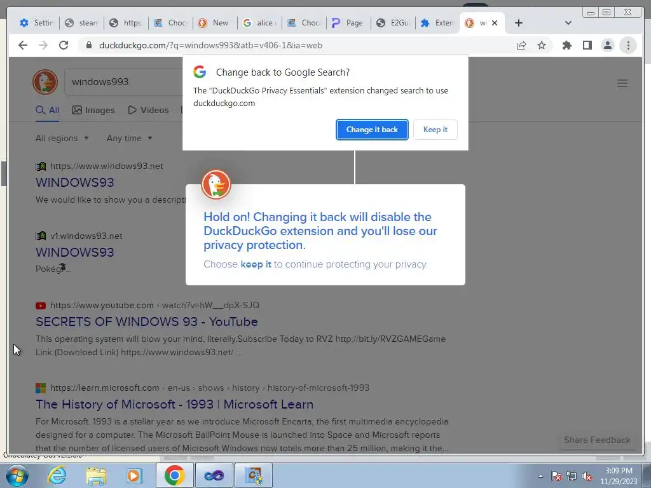This screenshot has height=488, width=651.
Task: Close the active DuckDuckGo tab
Action: 495,23
